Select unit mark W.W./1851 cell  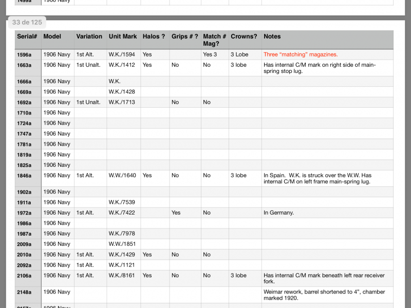122,244
